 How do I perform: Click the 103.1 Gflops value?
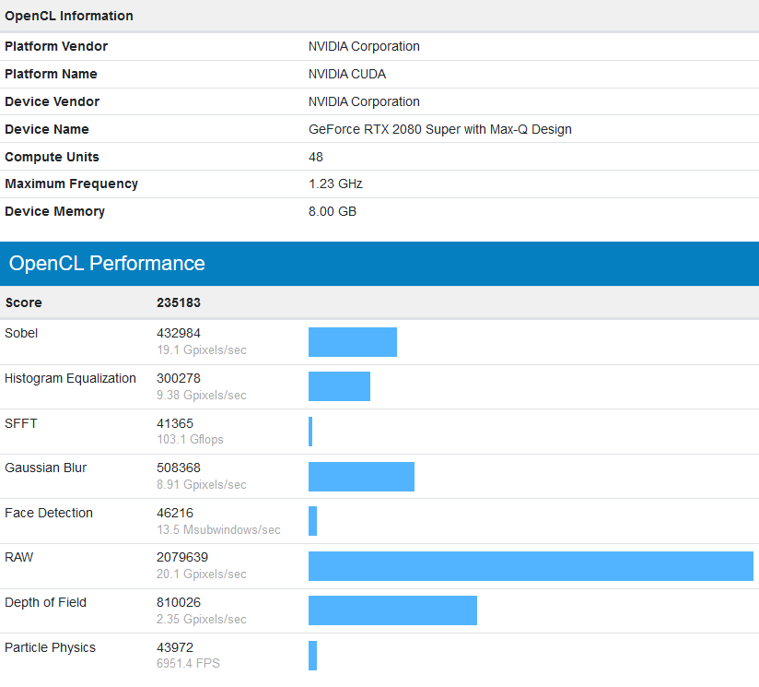(190, 440)
